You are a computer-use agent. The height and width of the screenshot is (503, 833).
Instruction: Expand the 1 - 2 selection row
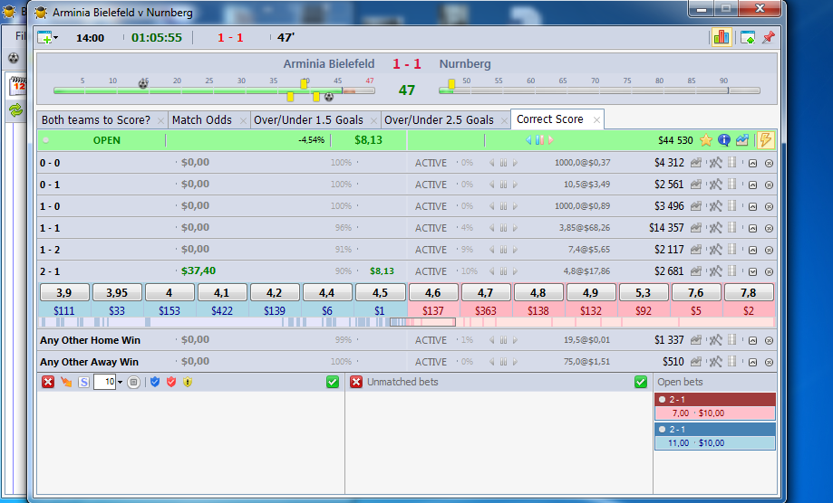[752, 251]
